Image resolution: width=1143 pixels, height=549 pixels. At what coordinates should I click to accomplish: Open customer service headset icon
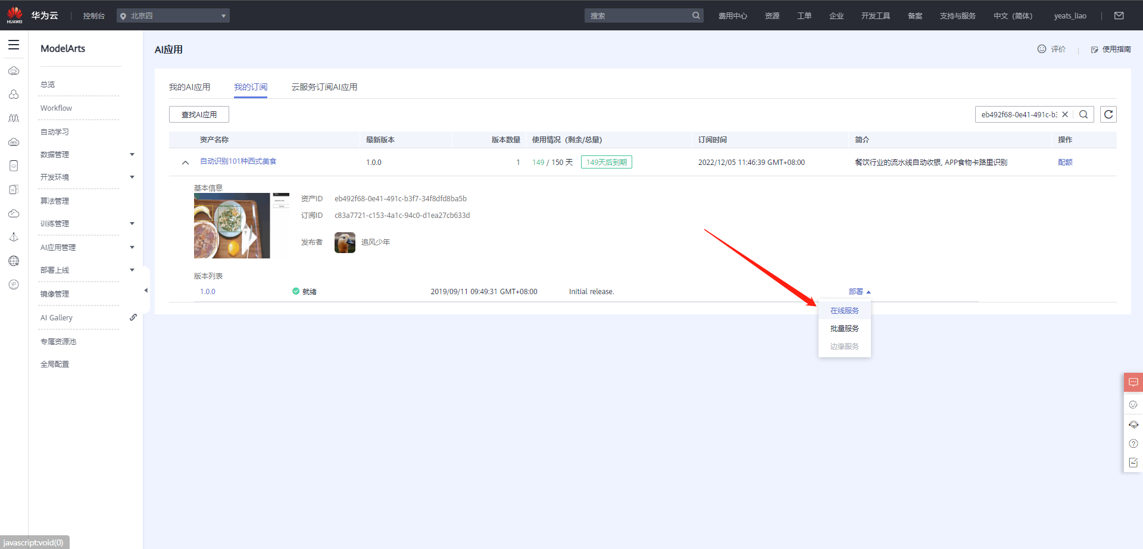click(1133, 425)
